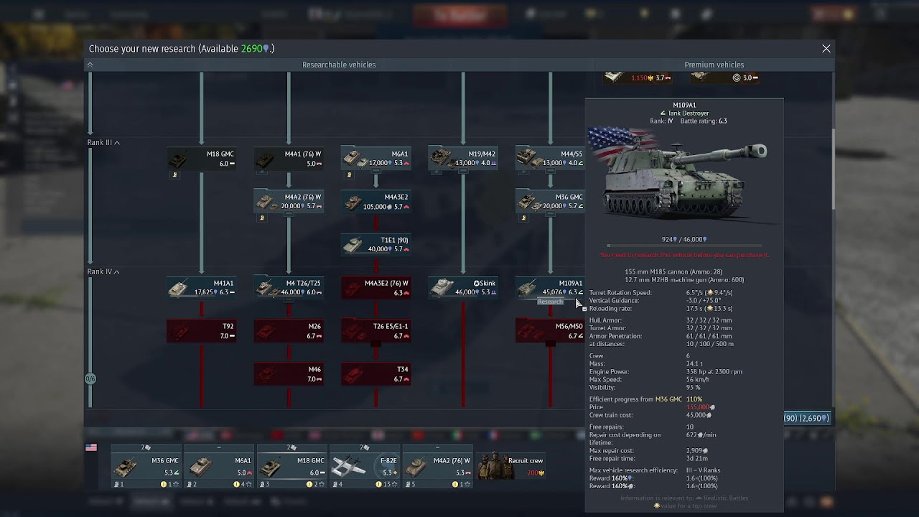
Task: Close the Choose your new research dialog
Action: (x=826, y=49)
